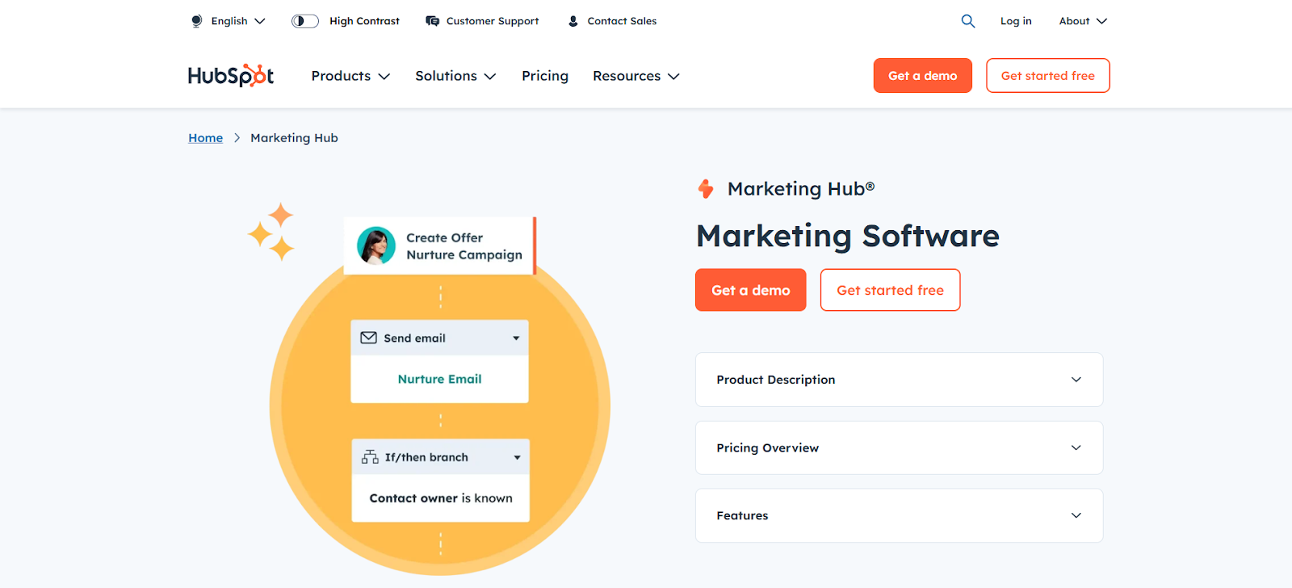Open the search magnifier icon
This screenshot has width=1292, height=588.
click(968, 21)
